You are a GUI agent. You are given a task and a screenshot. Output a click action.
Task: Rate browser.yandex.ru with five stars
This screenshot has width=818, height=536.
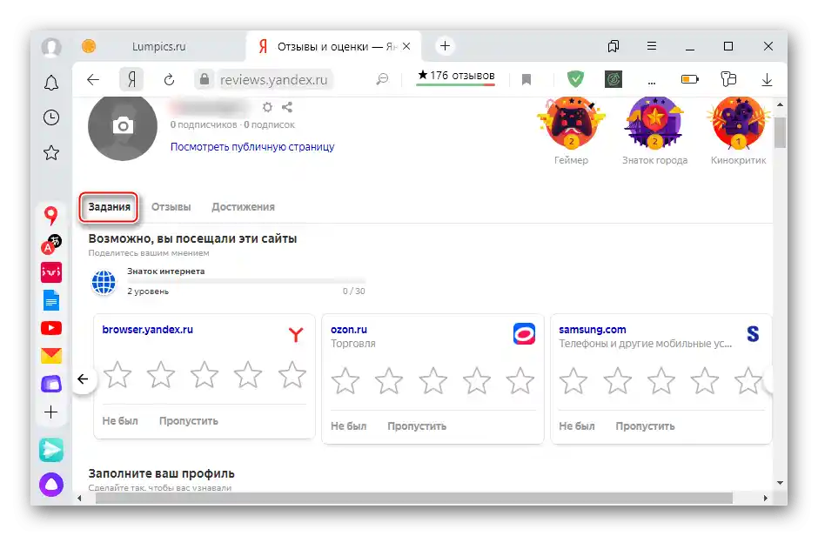[x=292, y=375]
